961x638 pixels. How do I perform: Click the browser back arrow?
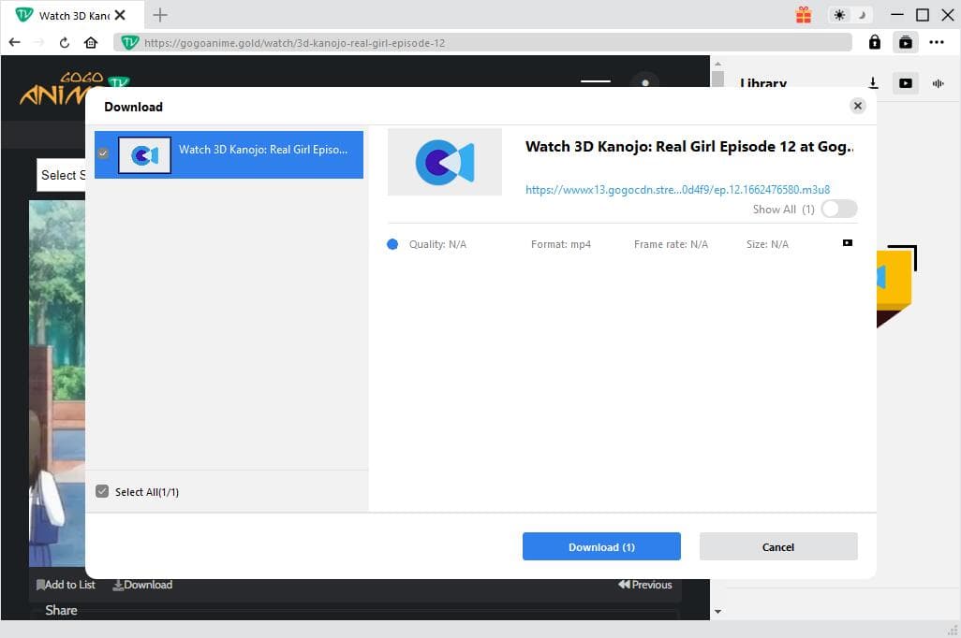(x=14, y=42)
